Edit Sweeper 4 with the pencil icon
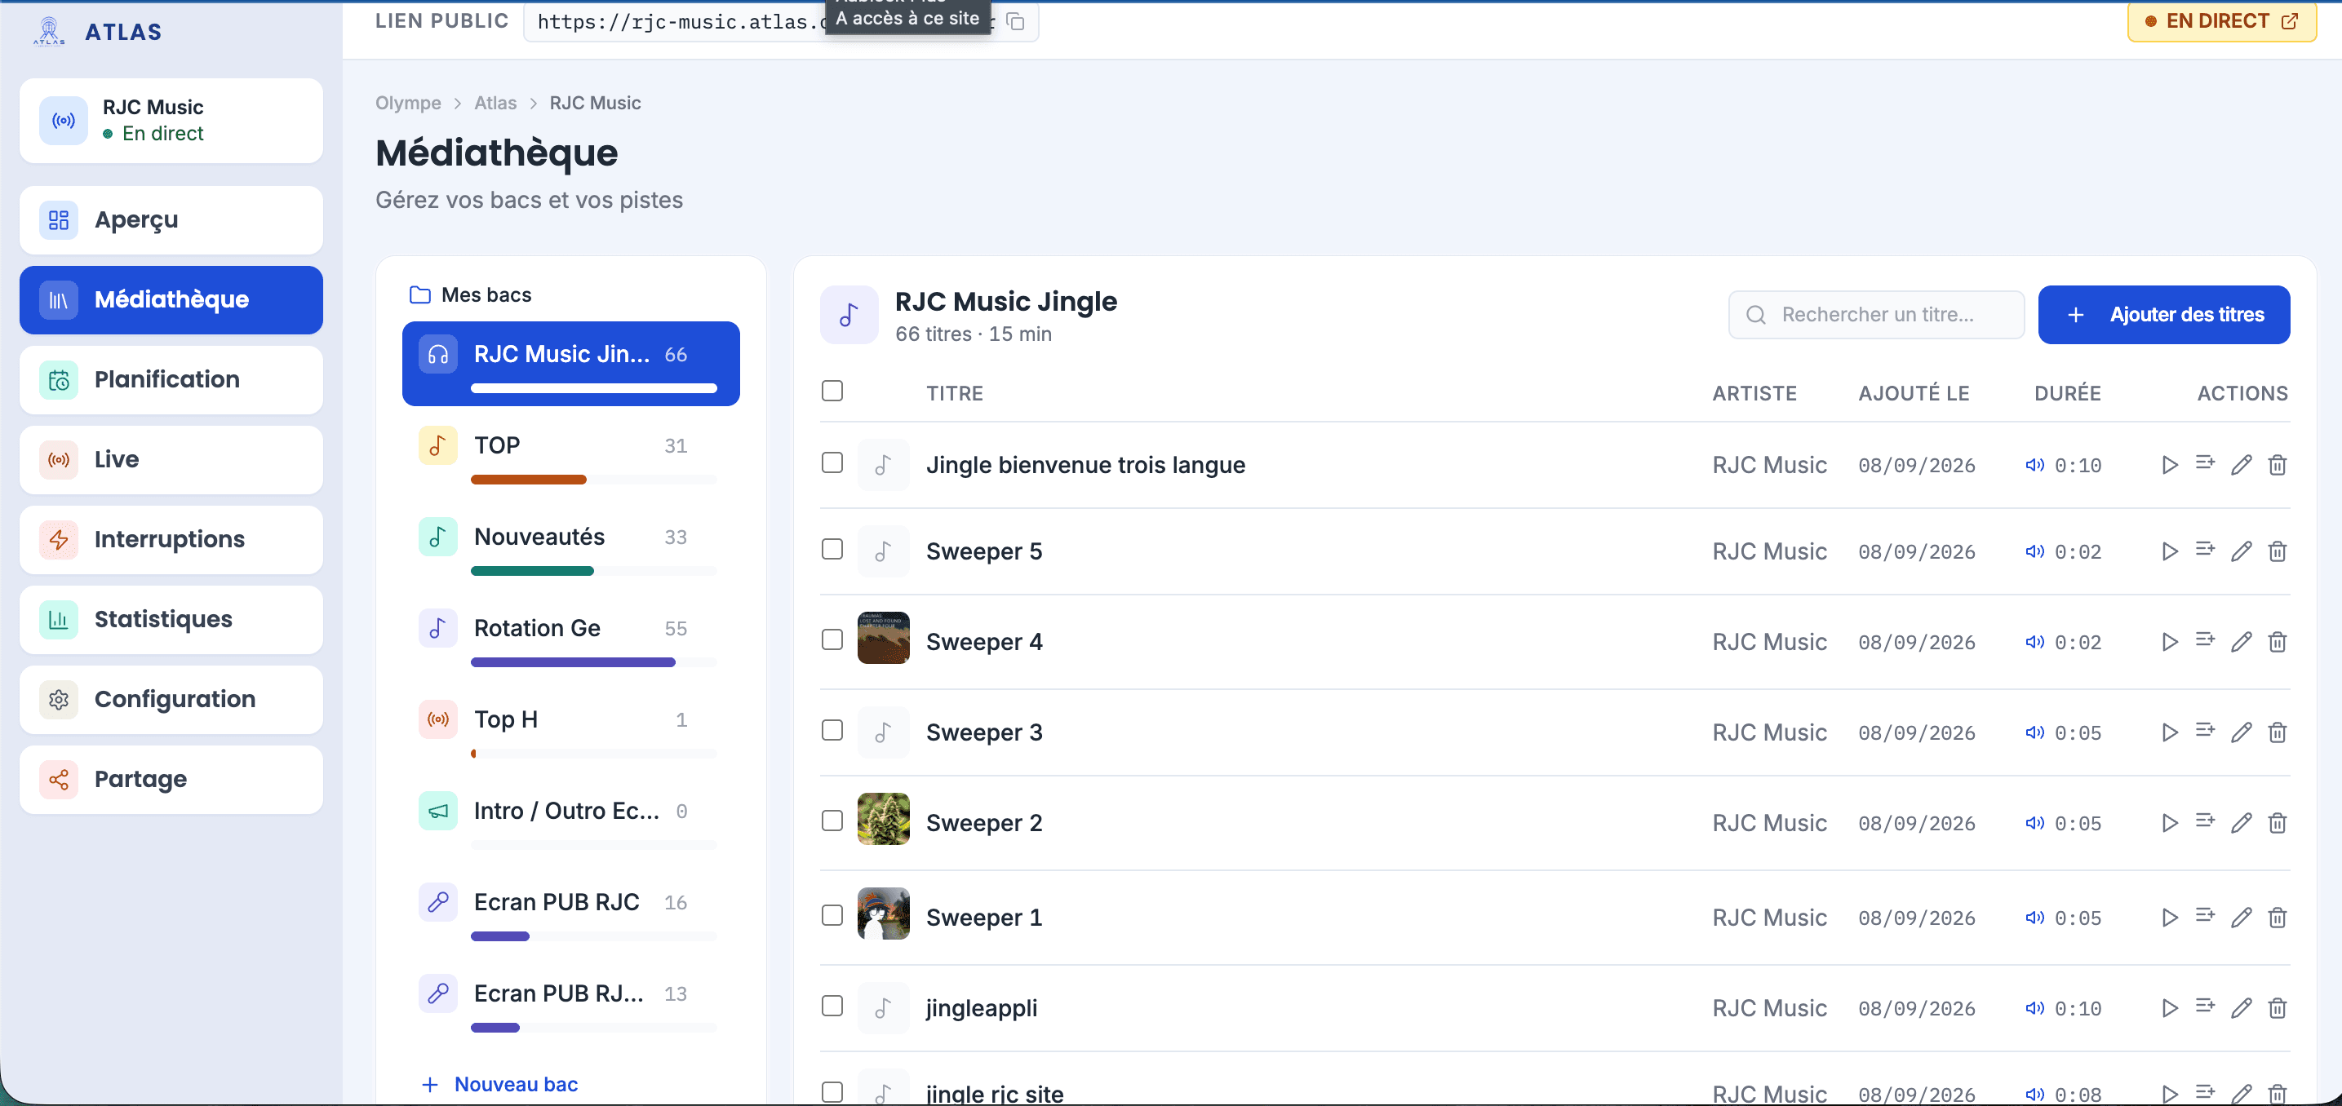Viewport: 2342px width, 1106px height. 2241,643
